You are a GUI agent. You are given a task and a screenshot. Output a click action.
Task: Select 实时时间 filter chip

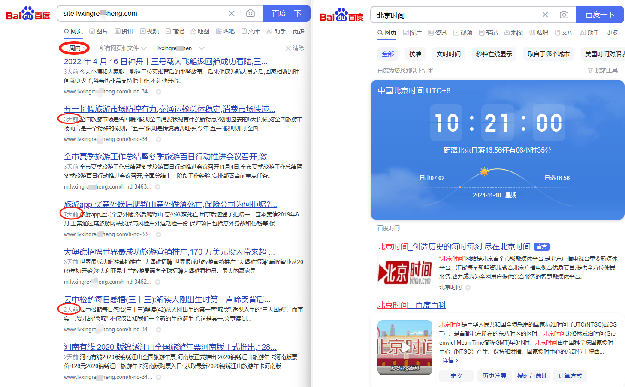(449, 54)
